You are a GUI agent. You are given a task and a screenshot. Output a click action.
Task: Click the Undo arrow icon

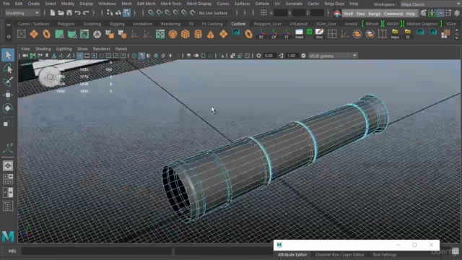click(x=77, y=13)
